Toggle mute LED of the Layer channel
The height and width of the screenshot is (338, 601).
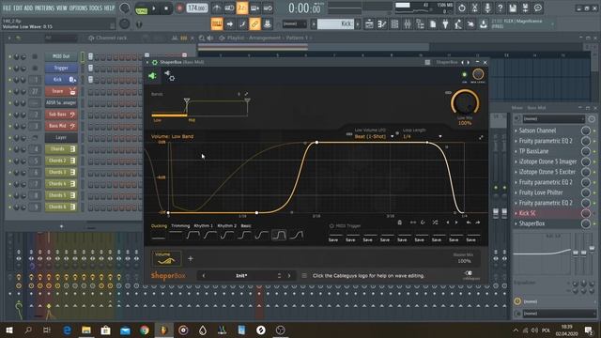coord(10,138)
